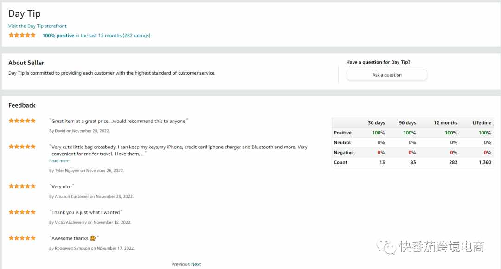The image size is (501, 269).
Task: Click the Previous pagination link
Action: point(180,264)
